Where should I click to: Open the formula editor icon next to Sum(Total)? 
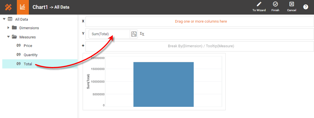pyautogui.click(x=134, y=34)
